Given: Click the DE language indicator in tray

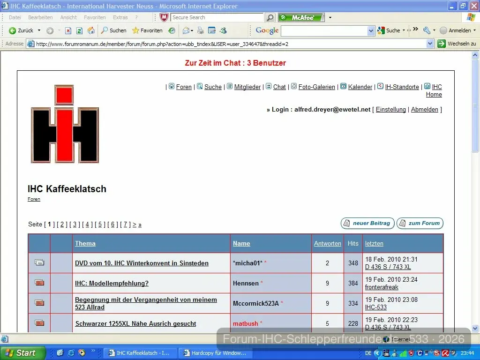Looking at the screenshot, I should click(x=368, y=353).
